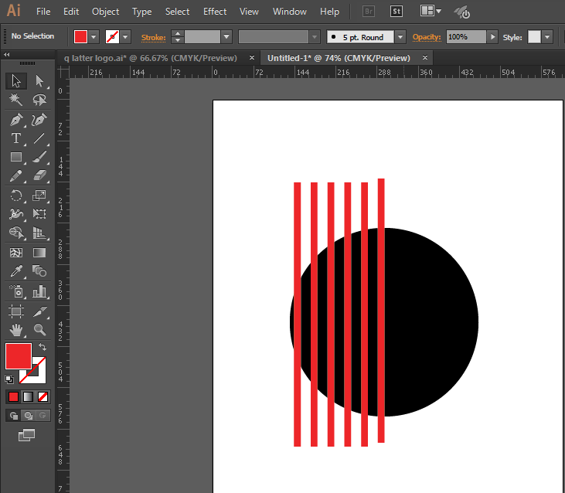The image size is (565, 493).
Task: Click the large red Fill swatch in toolbox
Action: click(19, 356)
